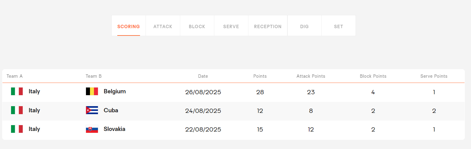Click the Cuba flag icon
Image resolution: width=471 pixels, height=149 pixels.
pos(92,110)
